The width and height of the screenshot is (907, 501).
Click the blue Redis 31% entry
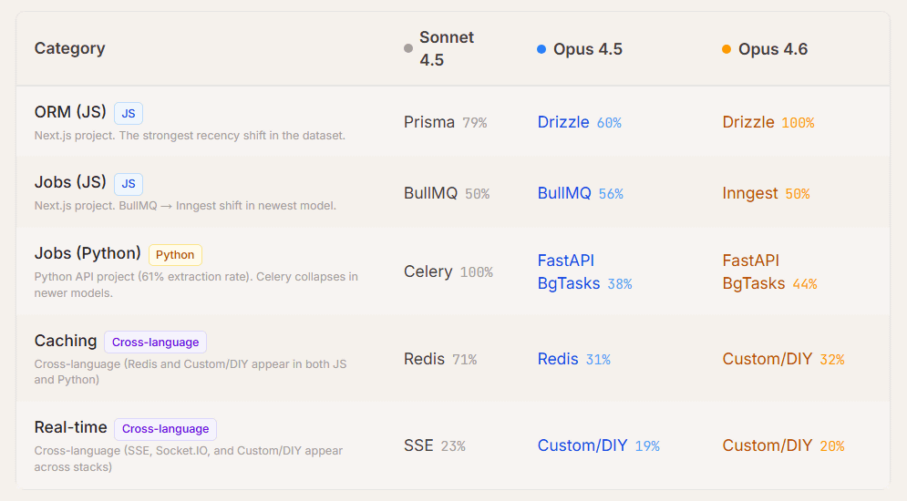pos(573,359)
